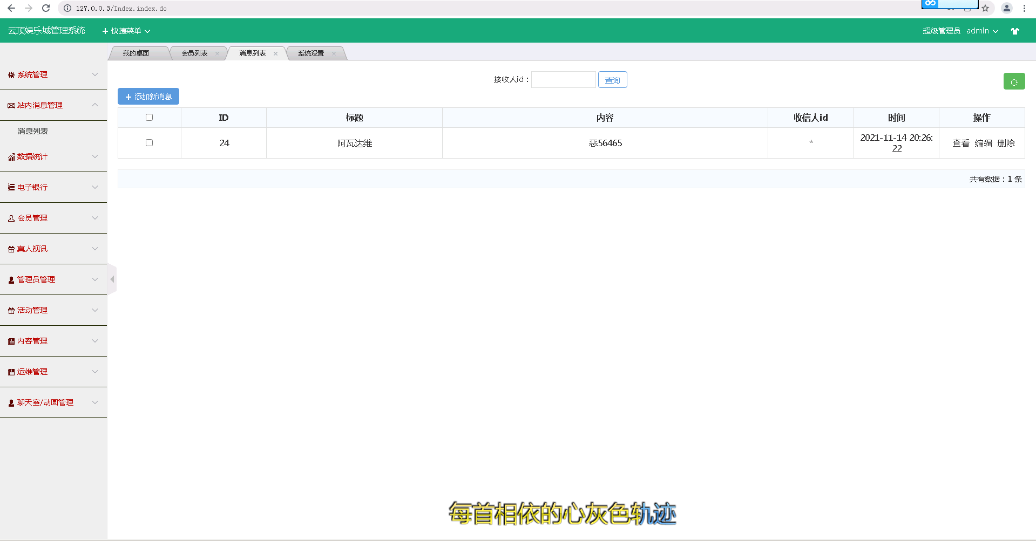This screenshot has height=541, width=1036.
Task: Check the checkbox for message ID 24
Action: click(x=149, y=142)
